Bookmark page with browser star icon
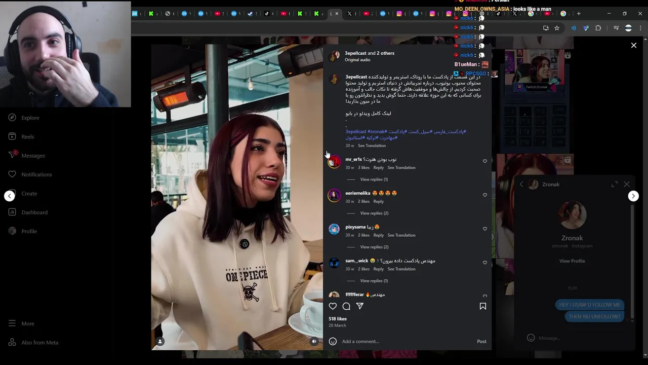Screen dimensions: 648x365 click(557, 28)
